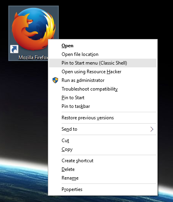173x202 pixels.
Task: Click Create shortcut
Action: point(103,161)
